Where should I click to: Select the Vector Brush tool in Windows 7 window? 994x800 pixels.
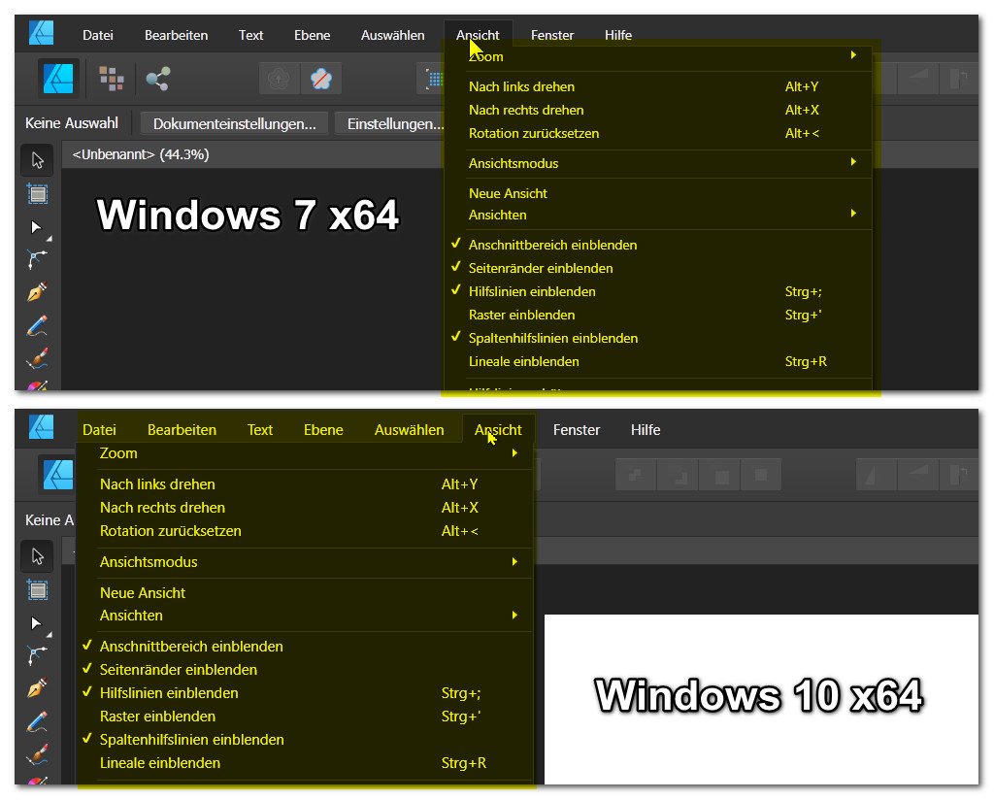click(x=38, y=359)
